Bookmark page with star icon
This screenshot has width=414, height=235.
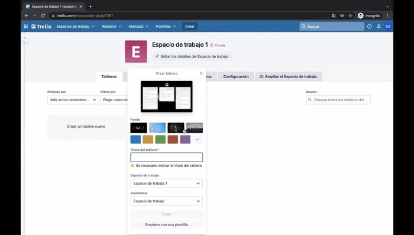[350, 15]
